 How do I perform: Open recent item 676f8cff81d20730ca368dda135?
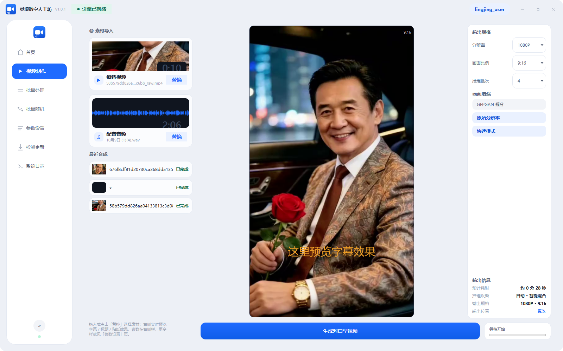141,169
